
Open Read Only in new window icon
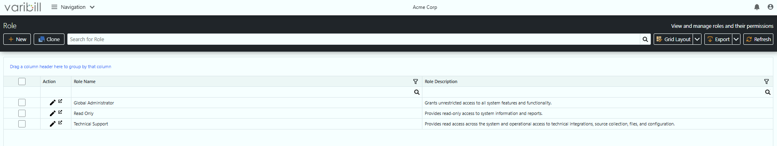(x=60, y=112)
